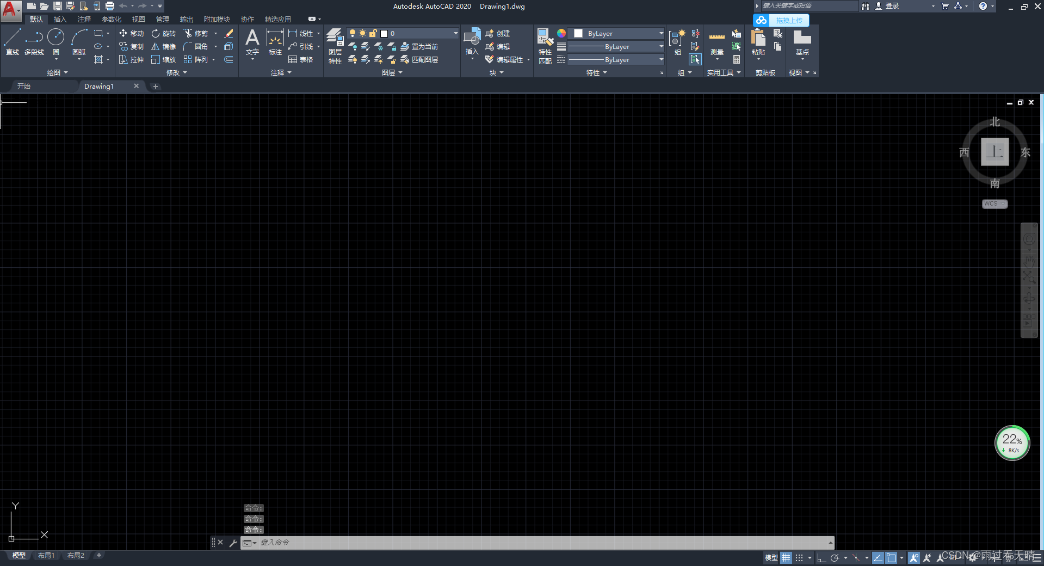The image size is (1044, 566).
Task: Toggle polar tracking in status bar
Action: (835, 558)
